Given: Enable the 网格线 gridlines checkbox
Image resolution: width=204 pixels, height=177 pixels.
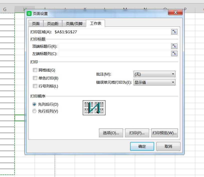Looking at the screenshot, I should [35, 70].
